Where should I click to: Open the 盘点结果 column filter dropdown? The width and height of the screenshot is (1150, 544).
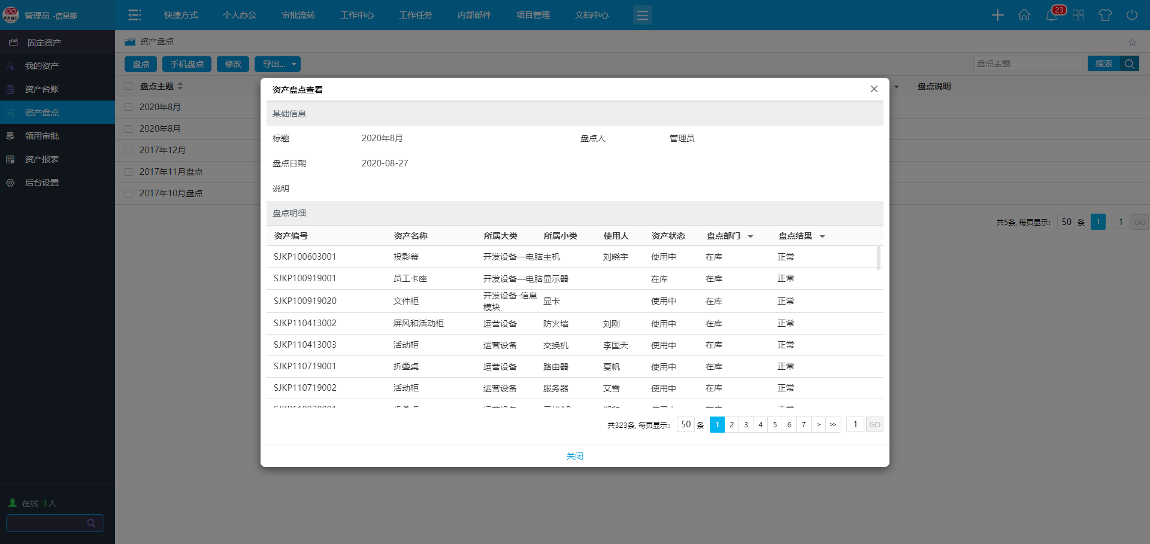pyautogui.click(x=822, y=236)
